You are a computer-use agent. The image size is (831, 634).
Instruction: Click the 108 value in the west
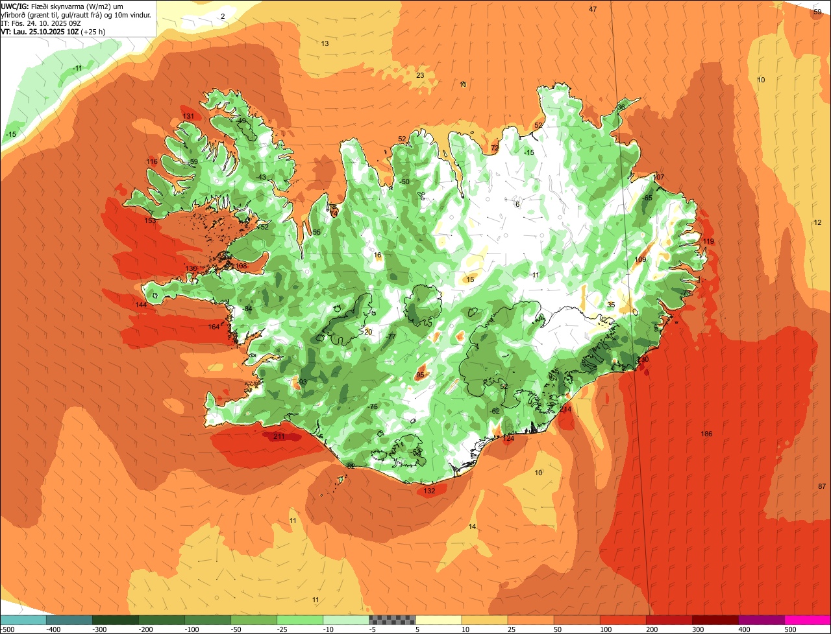coord(241,266)
